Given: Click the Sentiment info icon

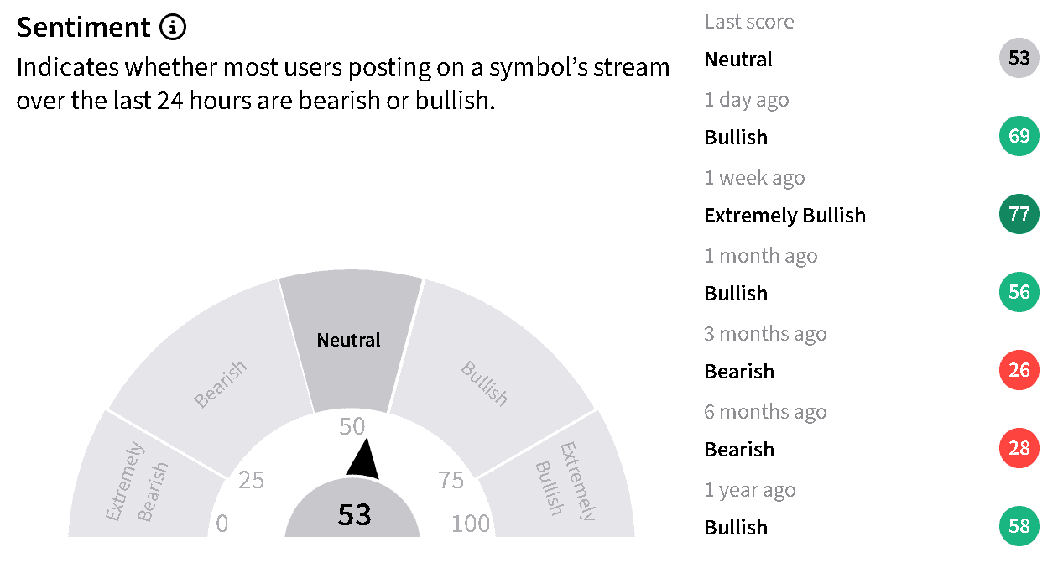Looking at the screenshot, I should pos(172,28).
